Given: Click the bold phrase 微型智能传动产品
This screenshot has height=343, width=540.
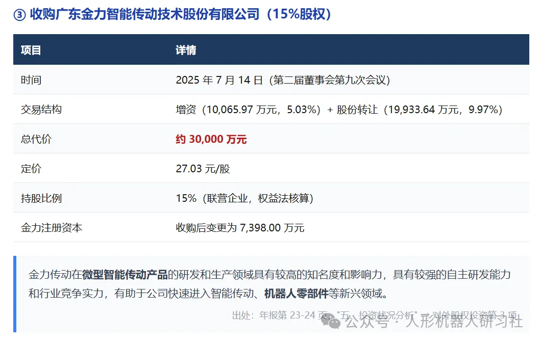Looking at the screenshot, I should [x=125, y=275].
